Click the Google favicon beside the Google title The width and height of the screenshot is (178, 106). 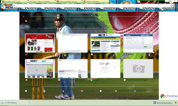[x=92, y=80]
